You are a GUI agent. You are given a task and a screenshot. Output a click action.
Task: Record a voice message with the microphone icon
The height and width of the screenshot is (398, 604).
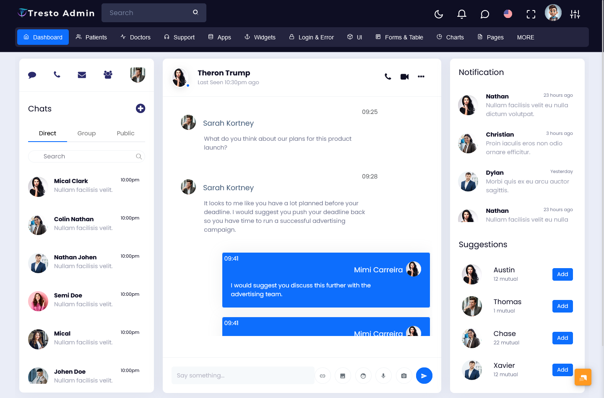pos(383,375)
